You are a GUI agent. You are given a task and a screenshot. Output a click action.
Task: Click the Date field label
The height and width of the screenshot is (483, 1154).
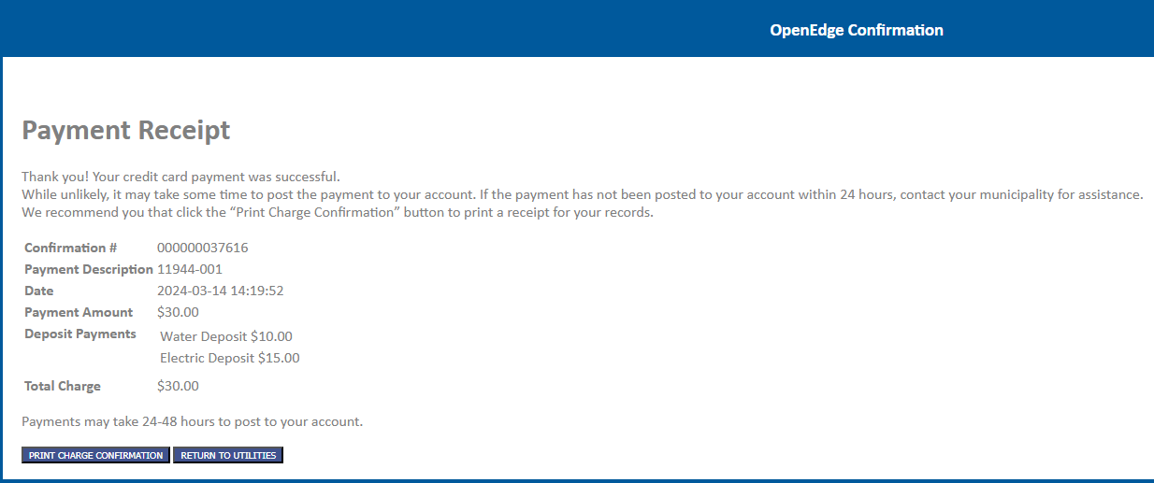click(39, 291)
